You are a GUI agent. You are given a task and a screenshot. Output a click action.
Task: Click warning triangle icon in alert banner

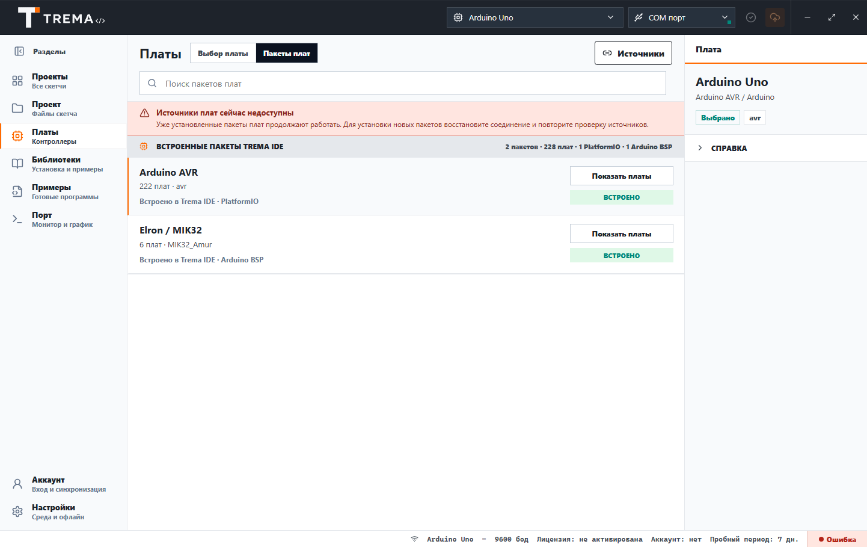[x=144, y=113]
